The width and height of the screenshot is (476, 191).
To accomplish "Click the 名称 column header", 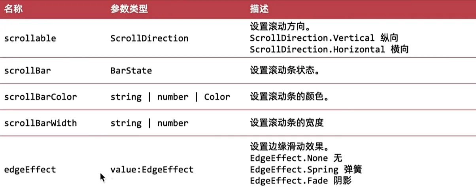I will pyautogui.click(x=13, y=9).
